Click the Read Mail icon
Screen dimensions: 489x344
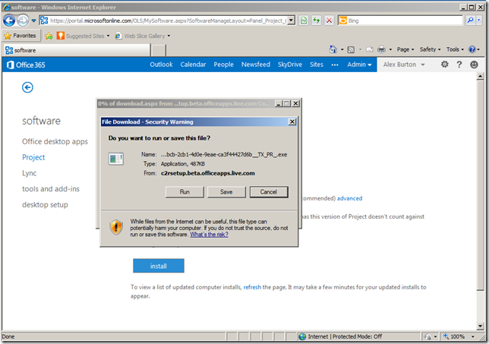(x=370, y=49)
